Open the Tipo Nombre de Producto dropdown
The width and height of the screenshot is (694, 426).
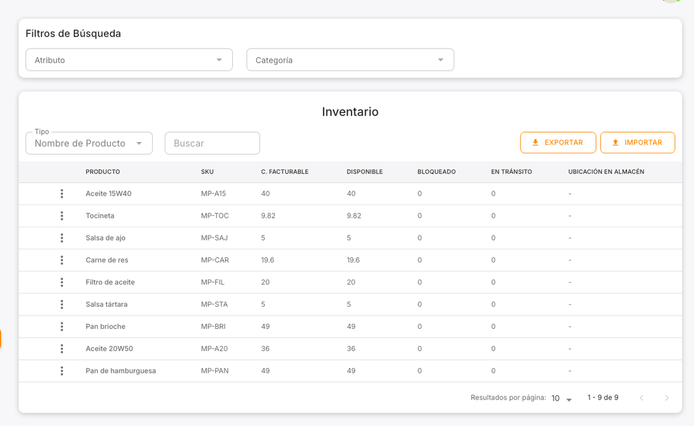click(89, 143)
